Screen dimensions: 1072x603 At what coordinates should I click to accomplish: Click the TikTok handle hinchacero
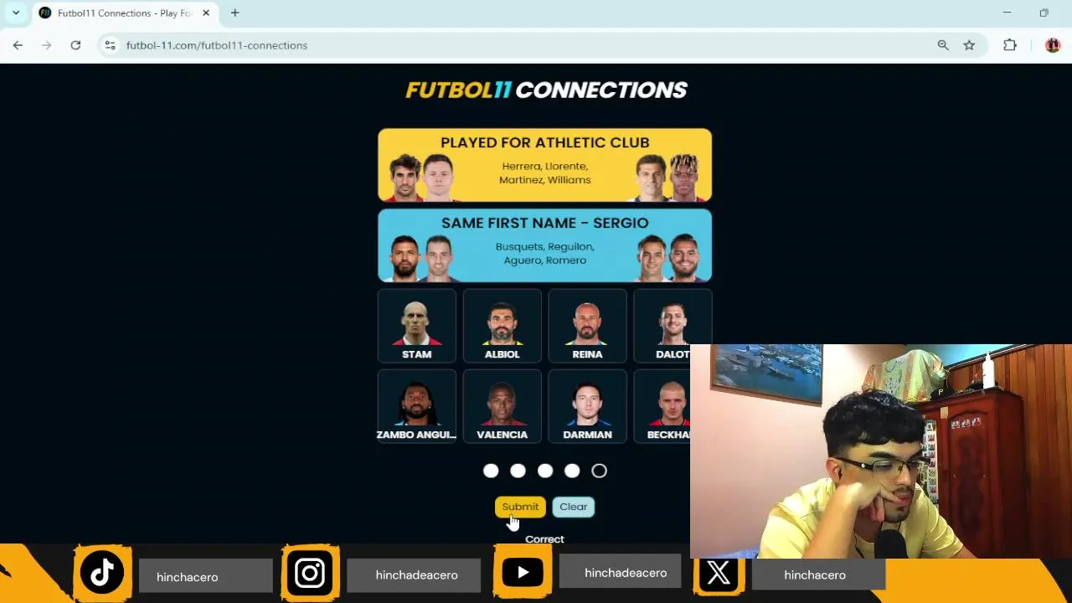188,577
